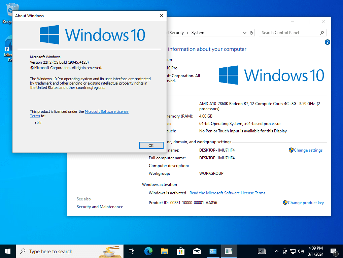Click the Full computer name value DESKTOP-1MU7HF4
The image size is (343, 258).
(x=217, y=158)
